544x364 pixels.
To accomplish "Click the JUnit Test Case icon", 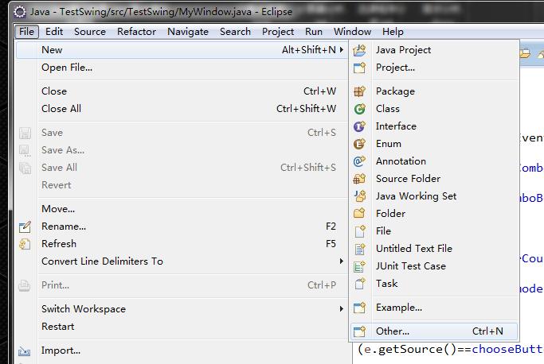I will (x=360, y=266).
